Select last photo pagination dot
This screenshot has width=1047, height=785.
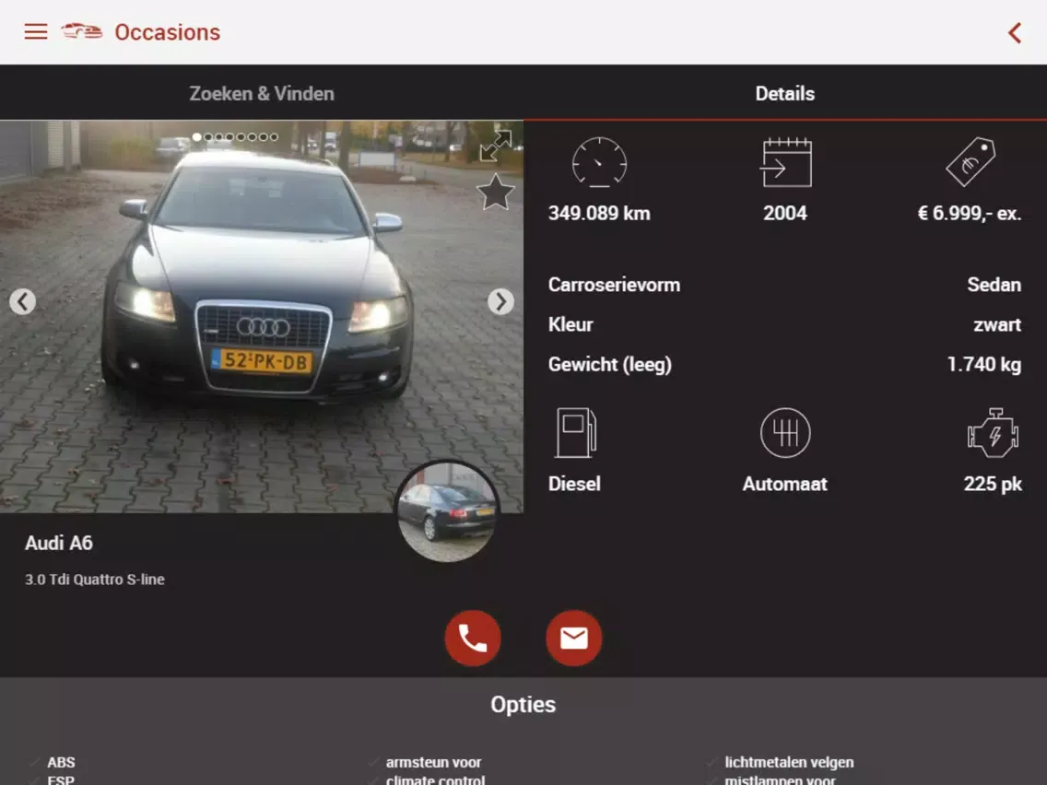(x=274, y=137)
